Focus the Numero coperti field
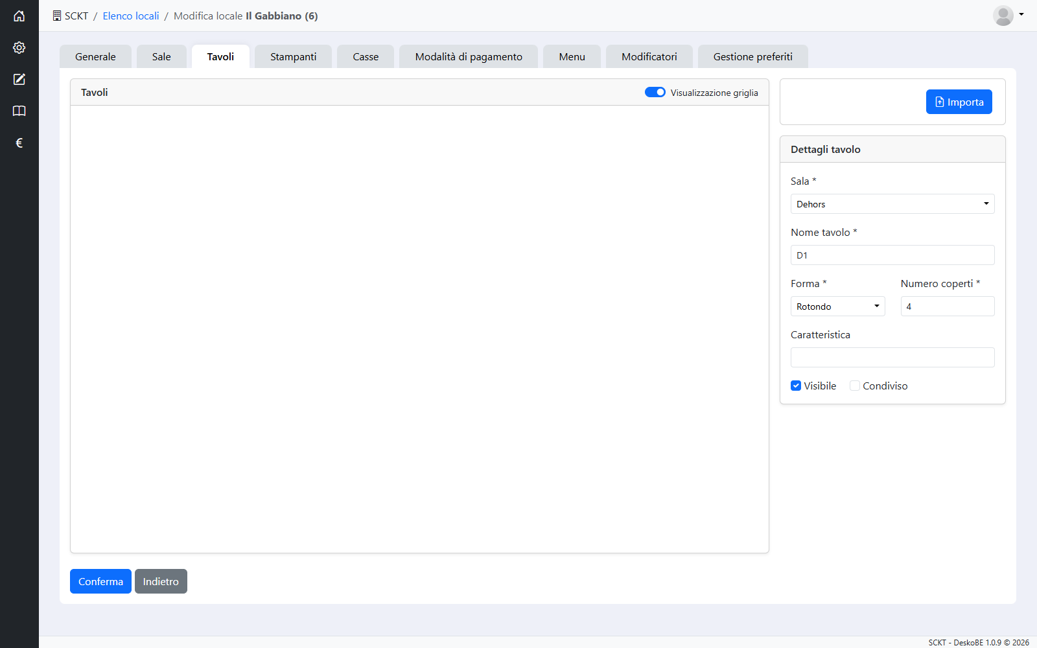The width and height of the screenshot is (1037, 648). (948, 307)
